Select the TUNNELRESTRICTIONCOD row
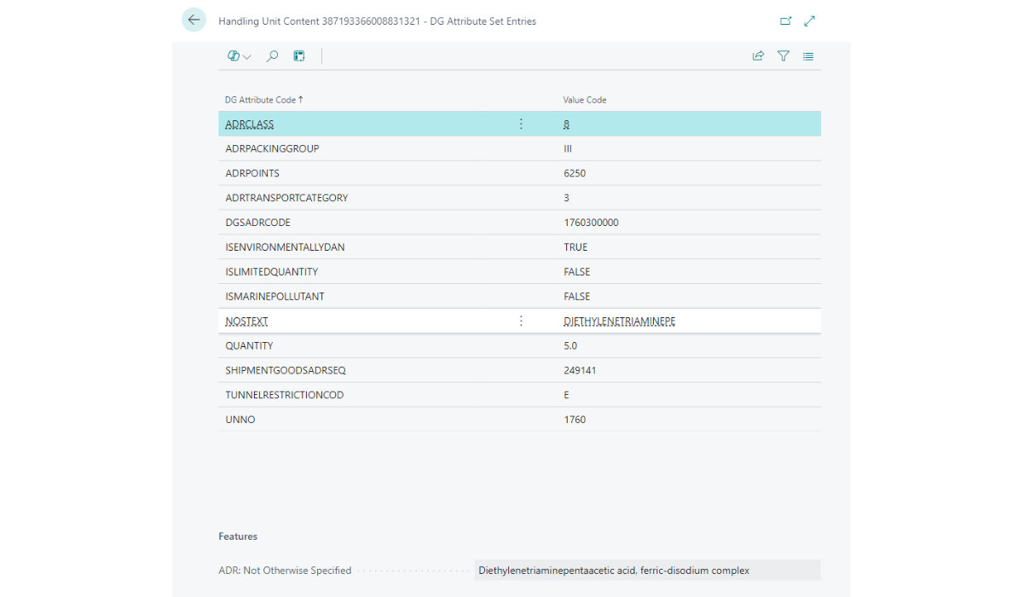Image resolution: width=1023 pixels, height=597 pixels. point(519,396)
